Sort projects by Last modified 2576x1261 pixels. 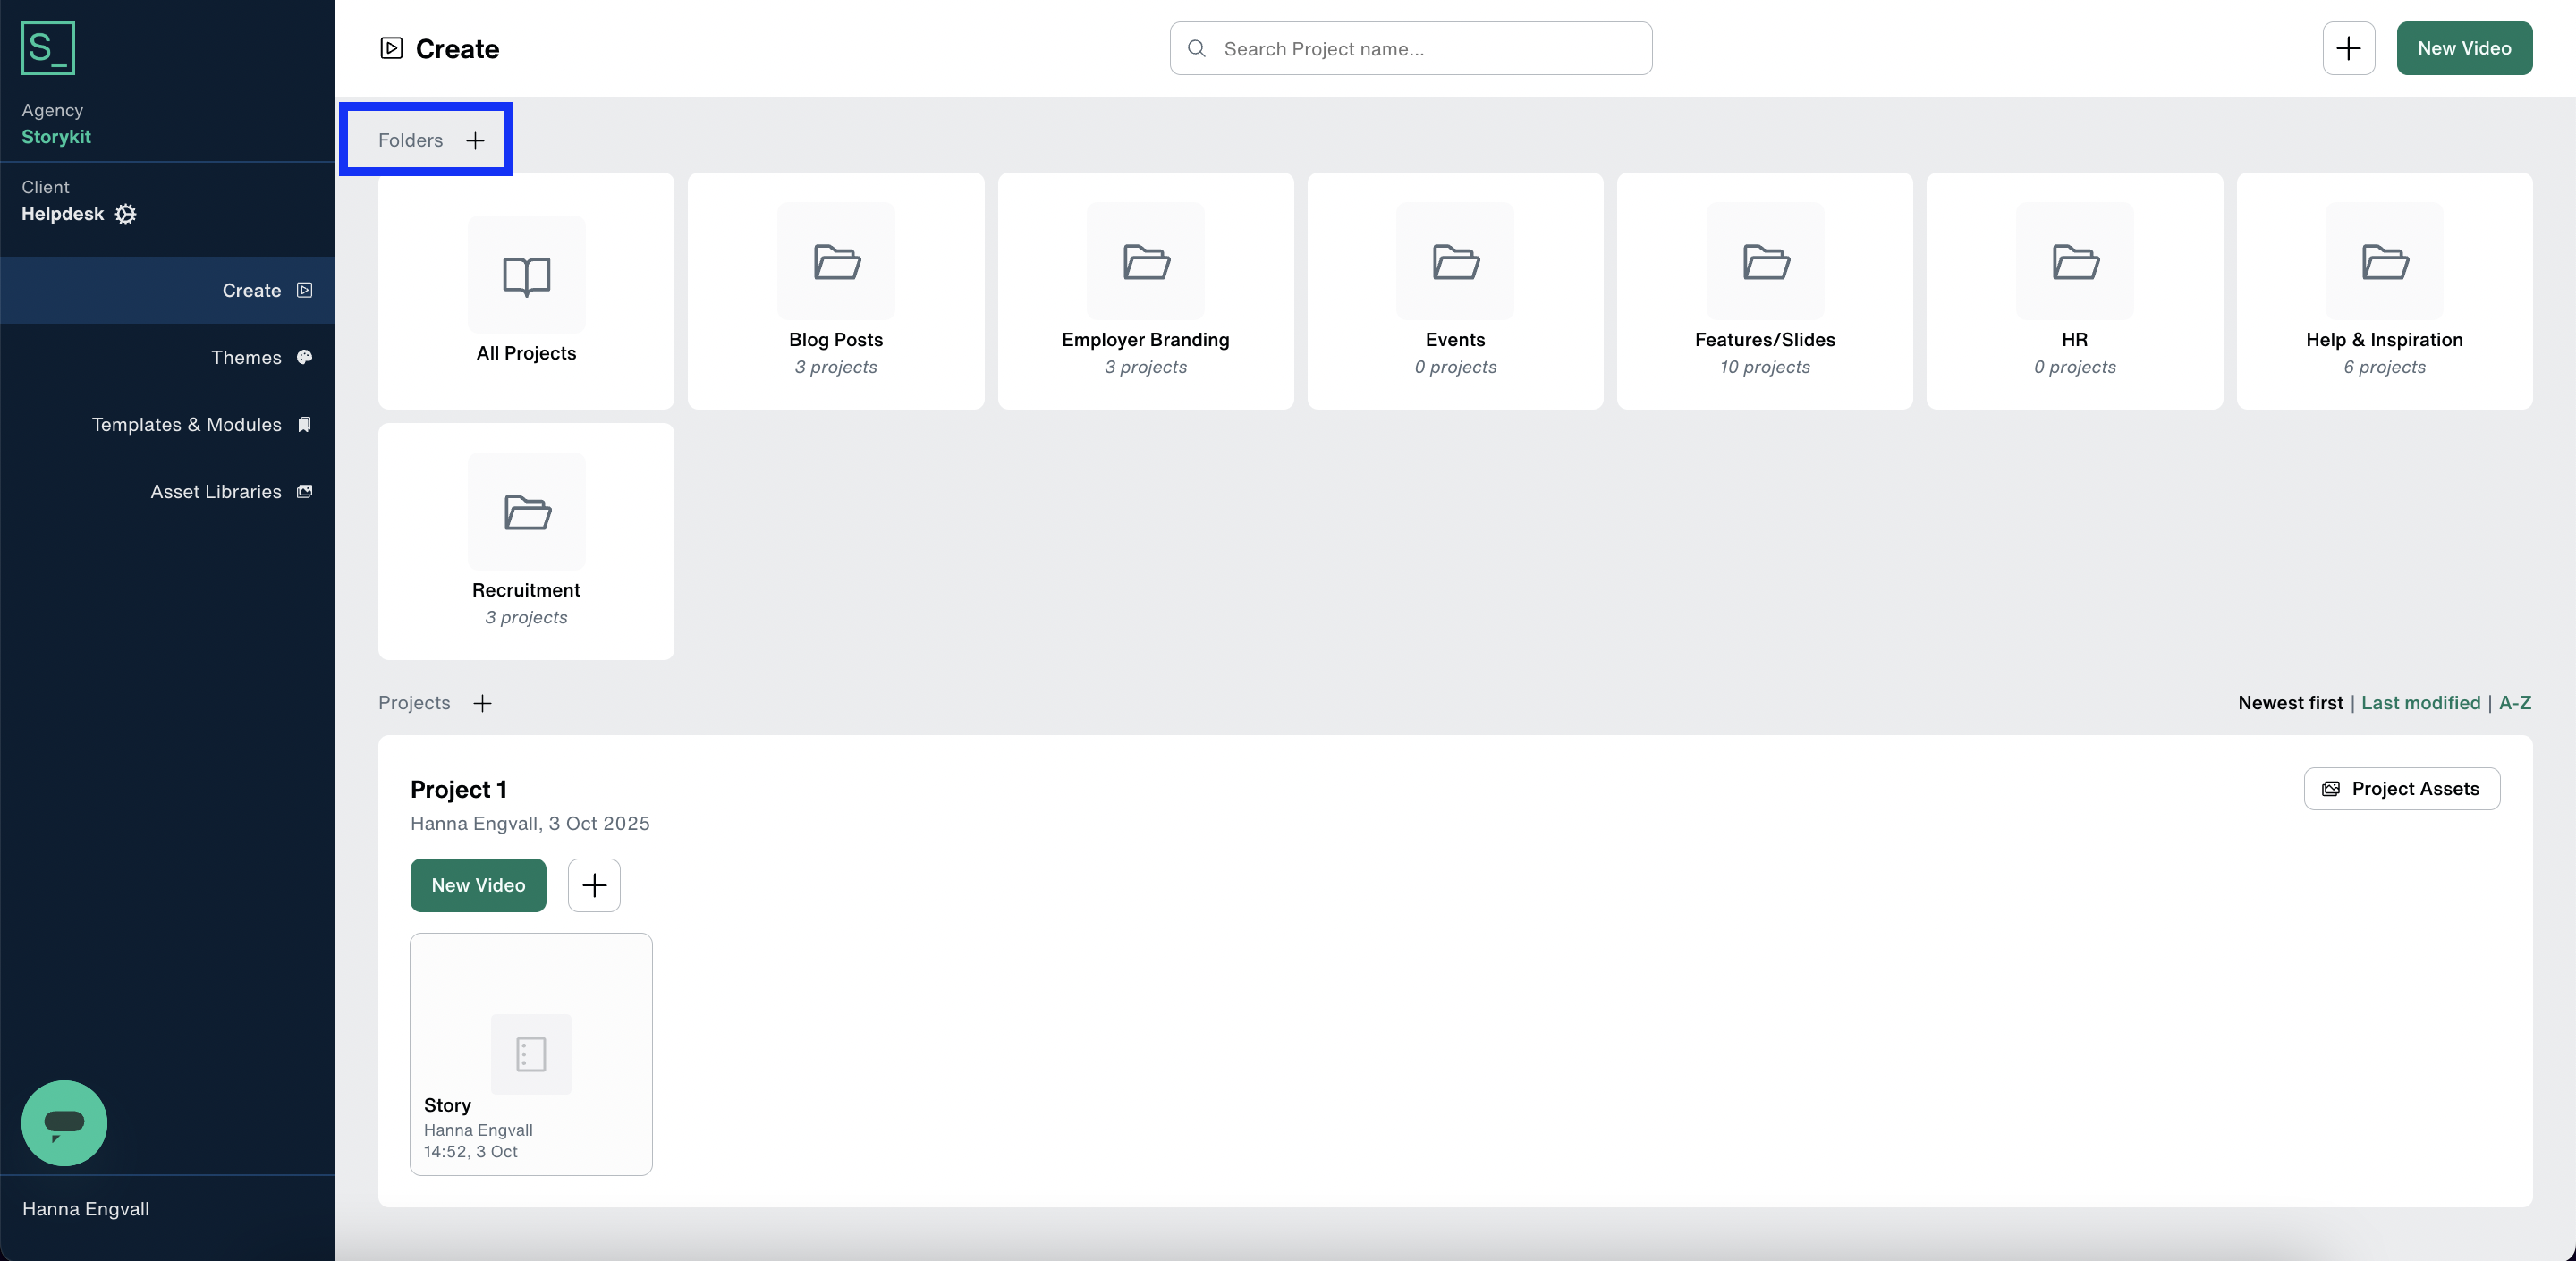coord(2420,703)
